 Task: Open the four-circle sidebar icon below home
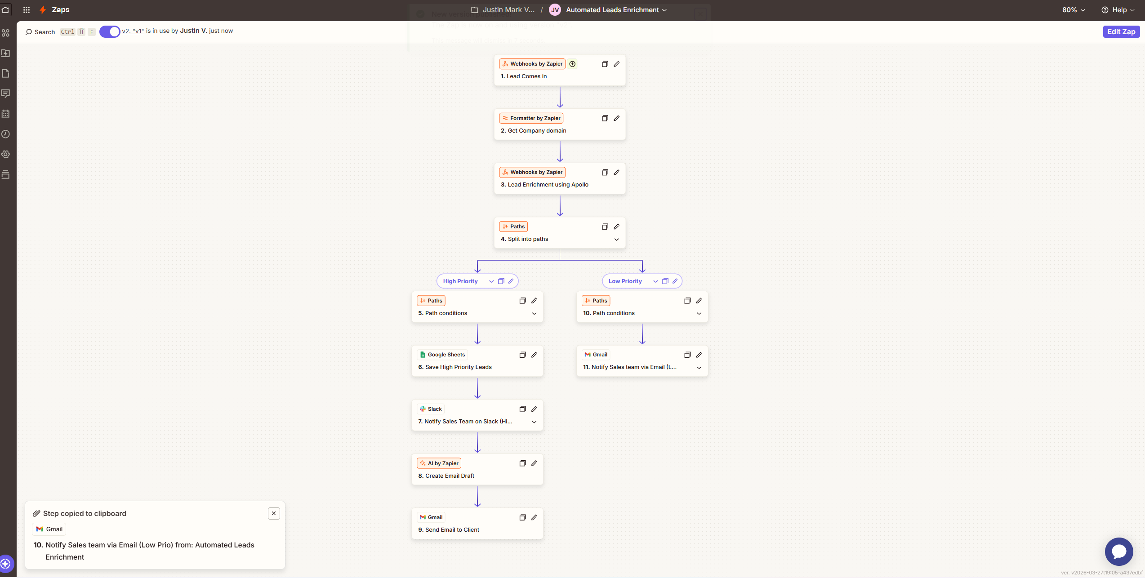pyautogui.click(x=5, y=33)
